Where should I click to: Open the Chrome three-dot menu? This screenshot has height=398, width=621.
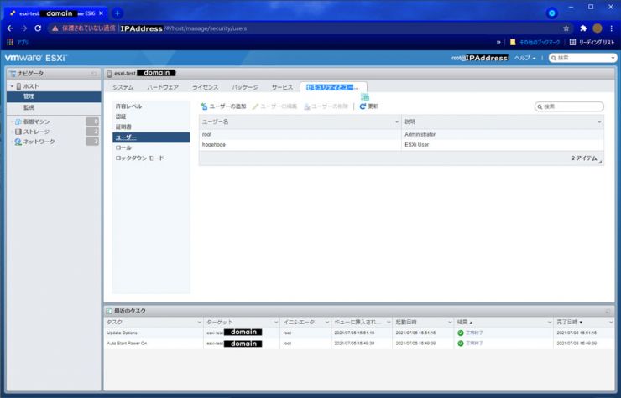coord(612,28)
